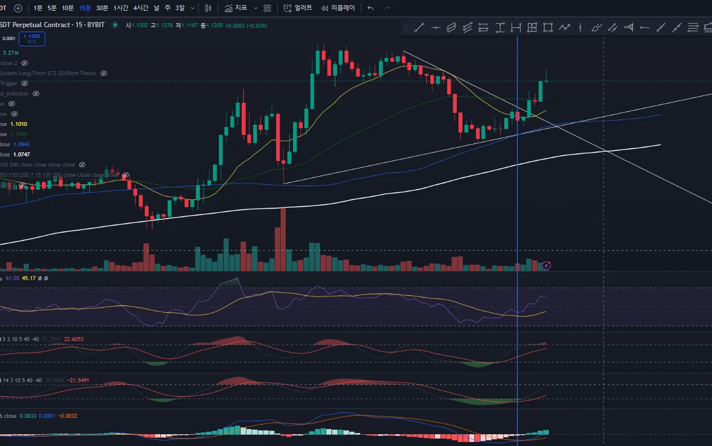Viewport: 712px width, 446px height.
Task: Click the 0.0001 spread value label
Action: [8, 39]
